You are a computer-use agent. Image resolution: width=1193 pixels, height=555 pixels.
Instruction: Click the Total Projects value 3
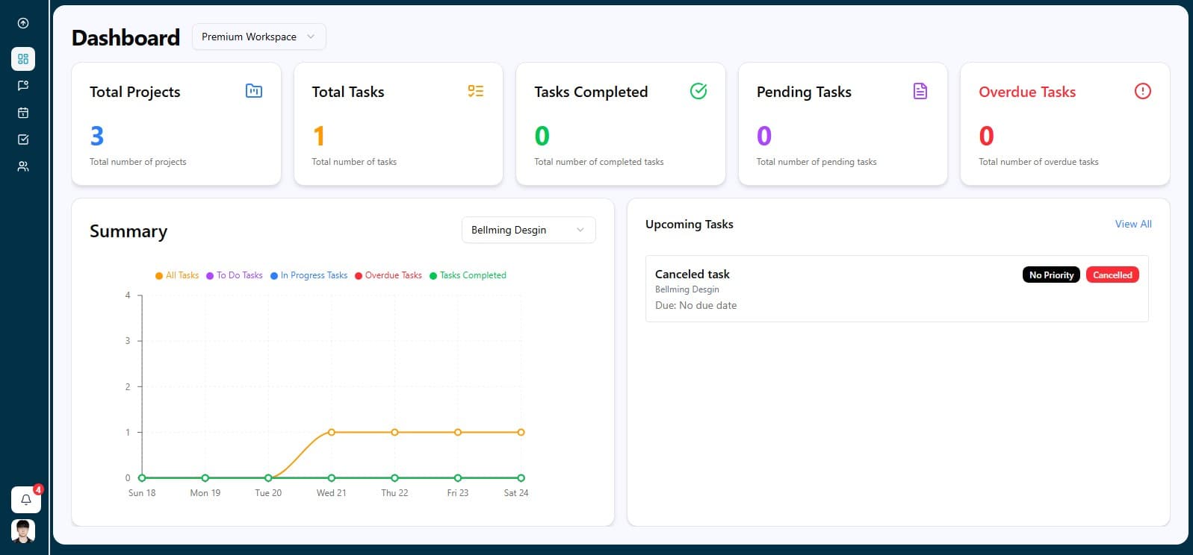[97, 136]
